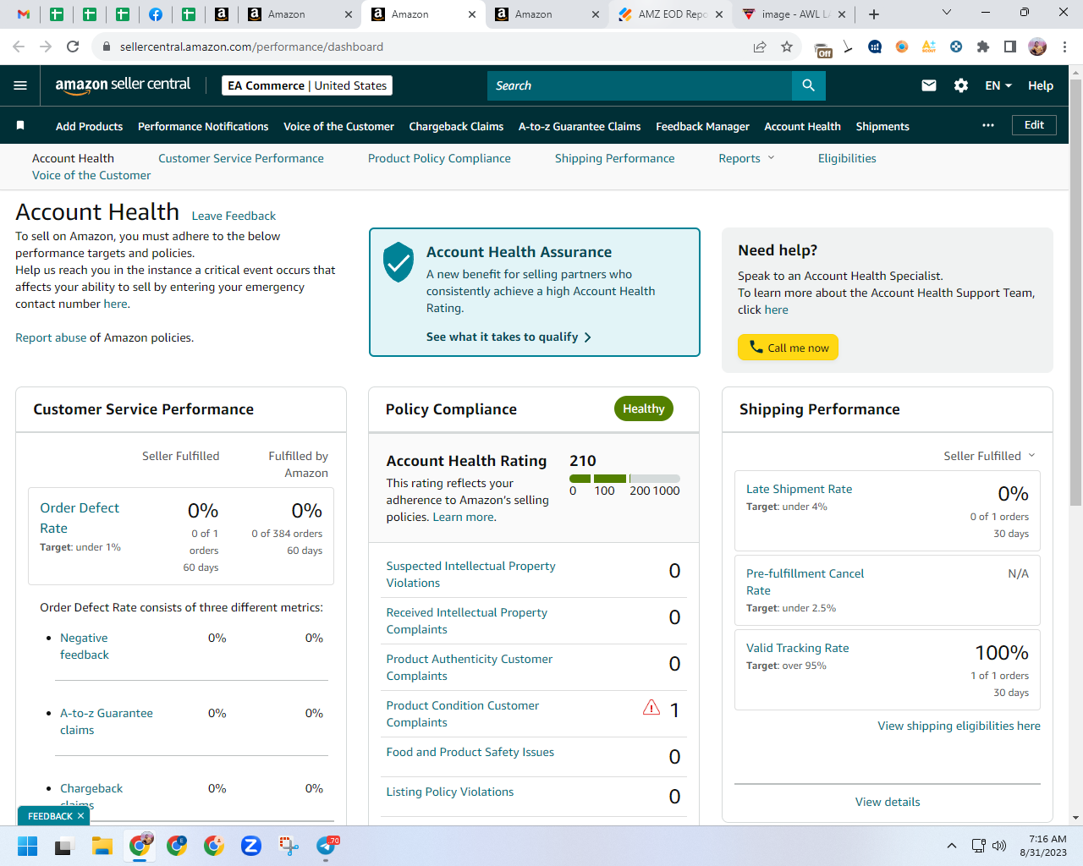Screen dimensions: 1083x866
Task: Open the Chrome three-dot menu
Action: click(x=1065, y=47)
